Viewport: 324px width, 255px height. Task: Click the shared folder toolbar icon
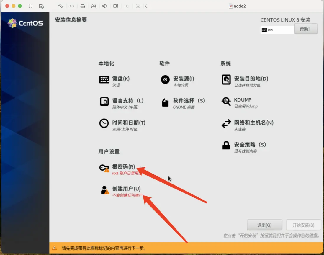click(x=138, y=6)
